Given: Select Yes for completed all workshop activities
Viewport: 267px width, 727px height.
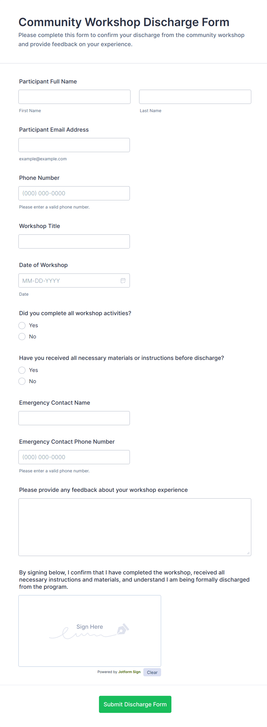Looking at the screenshot, I should [x=22, y=326].
